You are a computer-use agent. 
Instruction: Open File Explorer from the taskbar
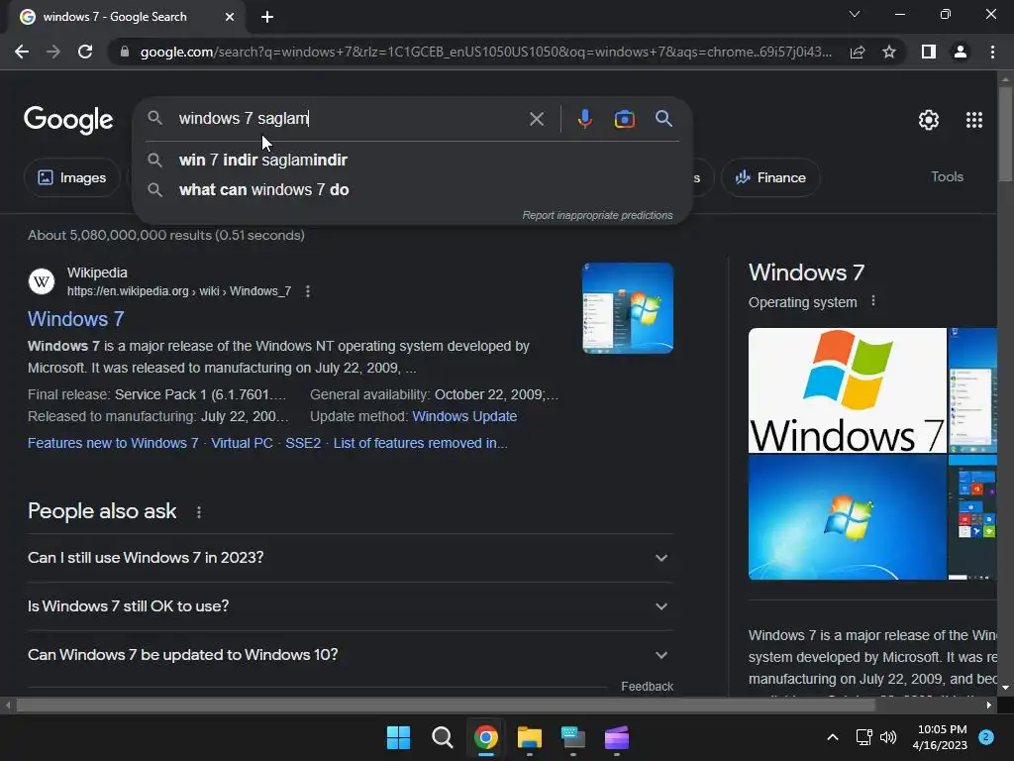[x=529, y=737]
